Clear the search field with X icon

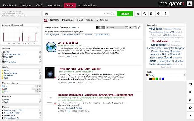(105, 14)
